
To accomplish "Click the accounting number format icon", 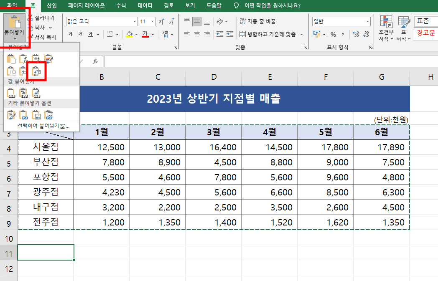I will [x=317, y=34].
